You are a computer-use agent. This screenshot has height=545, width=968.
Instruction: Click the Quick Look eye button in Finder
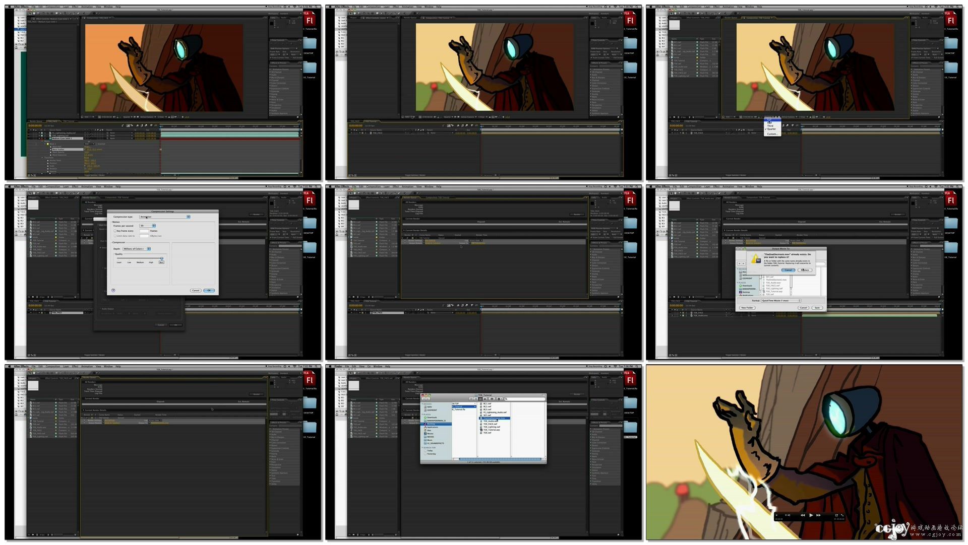tap(492, 399)
